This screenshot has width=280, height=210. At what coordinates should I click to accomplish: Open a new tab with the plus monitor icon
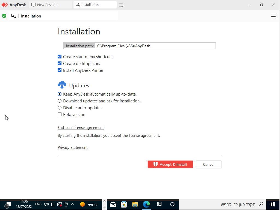tap(121, 5)
